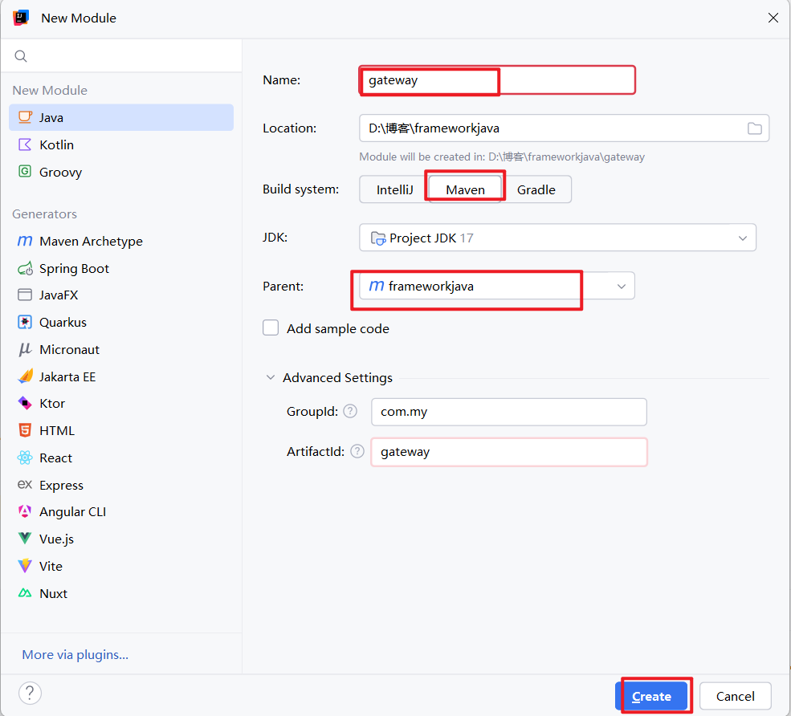Select the Kotlin icon
This screenshot has width=791, height=716.
[25, 144]
